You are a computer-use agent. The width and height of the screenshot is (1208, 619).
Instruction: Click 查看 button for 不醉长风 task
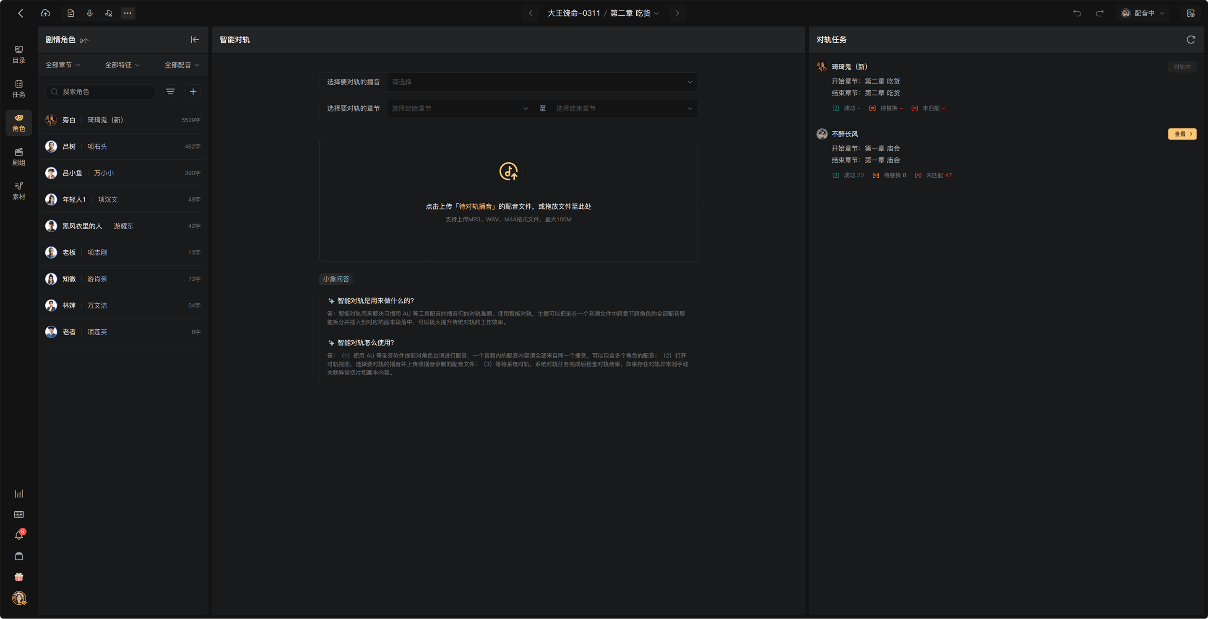1182,134
